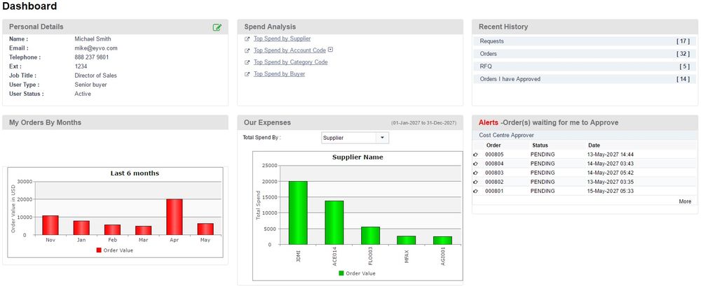Screen dimensions: 701x286
Task: View more alerts with the More link
Action: pos(684,201)
